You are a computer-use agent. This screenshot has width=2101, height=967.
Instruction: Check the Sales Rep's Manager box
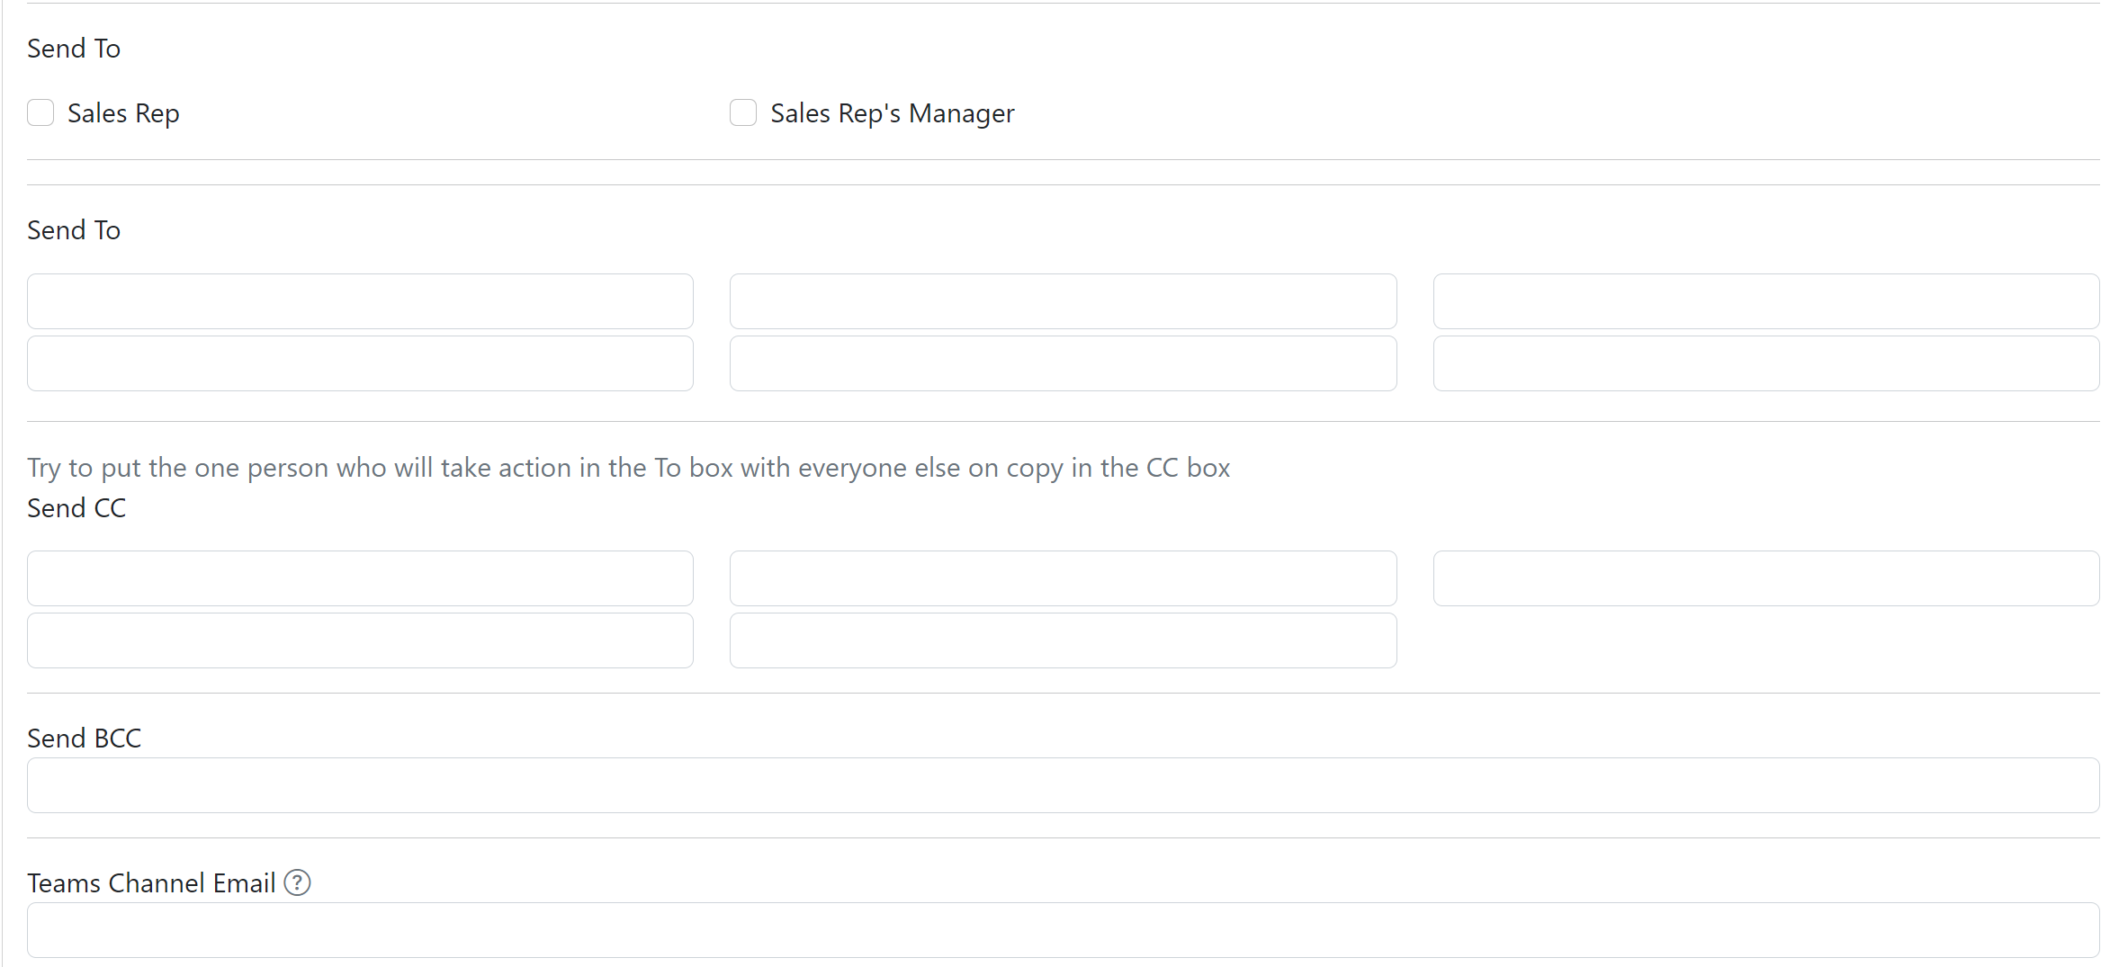pyautogui.click(x=743, y=112)
